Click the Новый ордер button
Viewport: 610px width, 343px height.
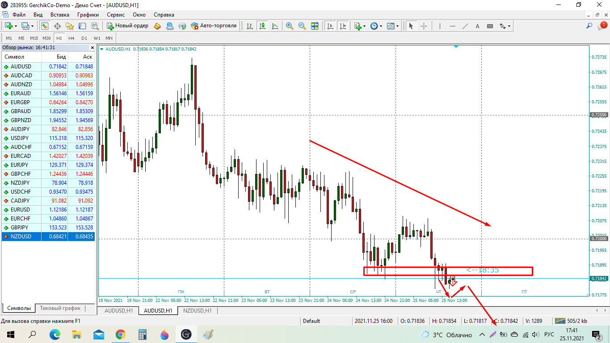point(128,26)
